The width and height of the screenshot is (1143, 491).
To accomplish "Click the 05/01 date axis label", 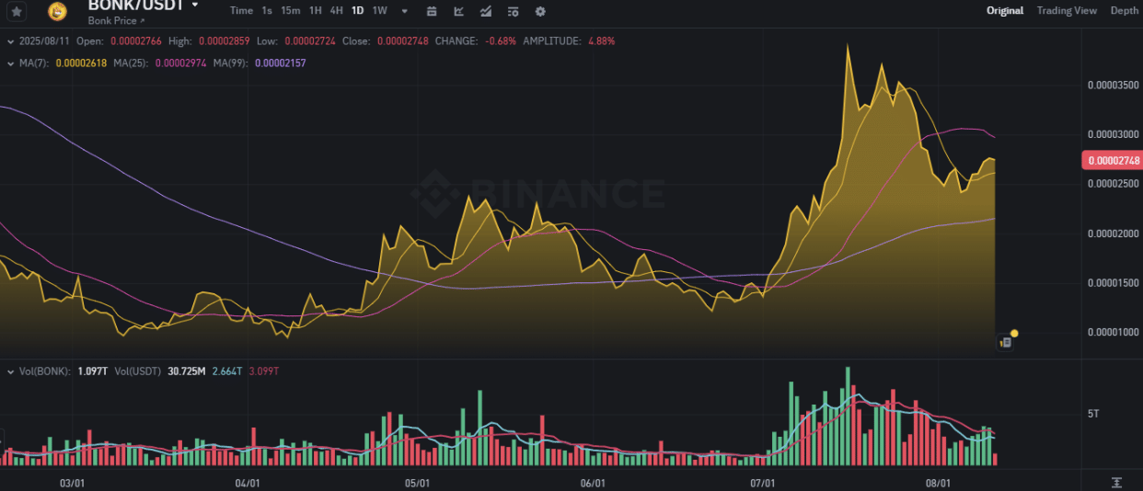I will 417,483.
